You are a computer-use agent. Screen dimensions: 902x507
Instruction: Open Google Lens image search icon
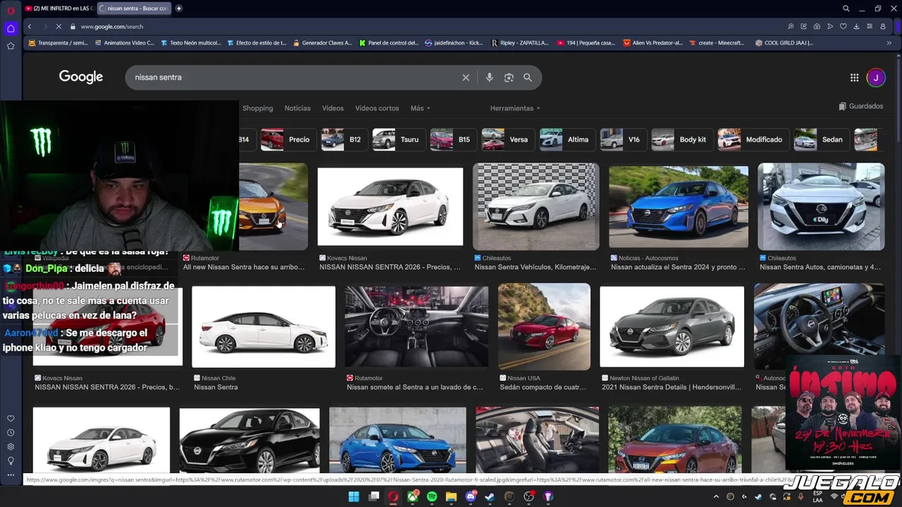[x=509, y=77]
